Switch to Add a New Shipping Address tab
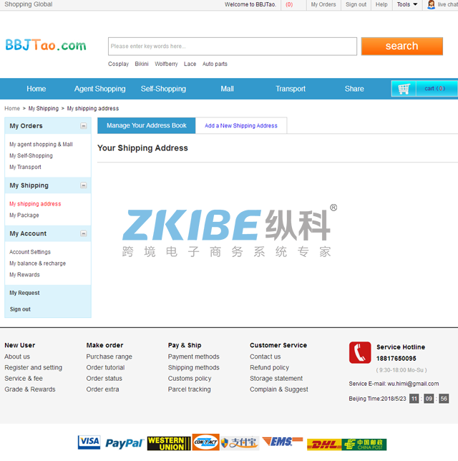458x461 pixels. coord(241,125)
